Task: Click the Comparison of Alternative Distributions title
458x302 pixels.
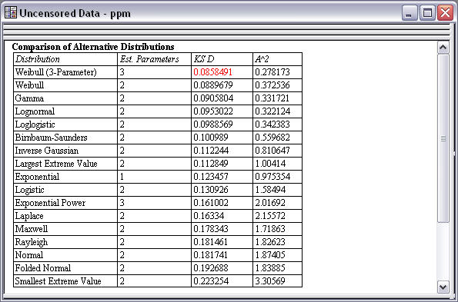Action: pyautogui.click(x=93, y=47)
